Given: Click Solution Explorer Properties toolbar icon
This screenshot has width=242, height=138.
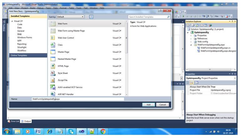Looking at the screenshot, I should click(x=188, y=25).
